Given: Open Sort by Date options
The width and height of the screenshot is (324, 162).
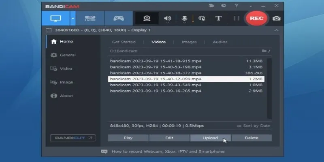Looking at the screenshot, I should [254, 126].
